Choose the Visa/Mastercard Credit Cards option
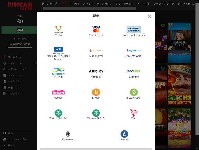 pos(96,29)
